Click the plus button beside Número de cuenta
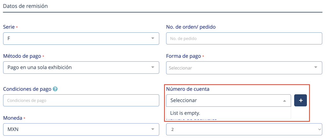Viewport: 326px width, 140px height. (301, 100)
